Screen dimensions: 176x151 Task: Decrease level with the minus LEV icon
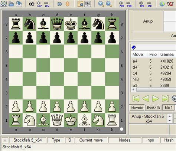click(x=47, y=4)
